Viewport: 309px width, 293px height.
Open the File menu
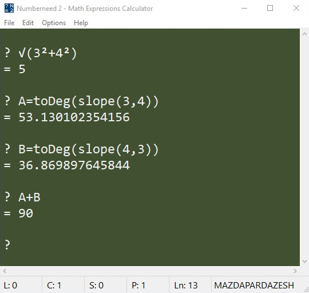point(9,23)
